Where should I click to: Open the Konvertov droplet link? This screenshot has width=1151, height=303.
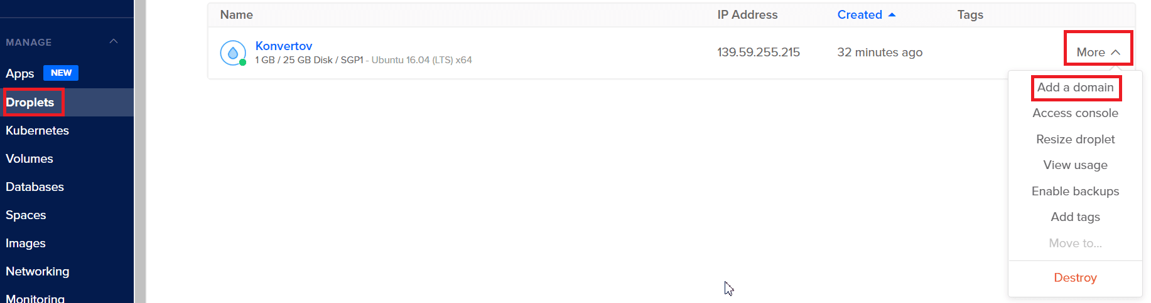(x=284, y=46)
